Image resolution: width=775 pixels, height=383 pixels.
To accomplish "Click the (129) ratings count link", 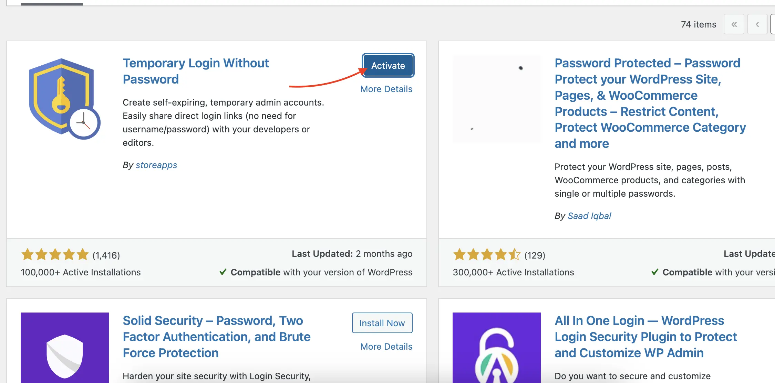I will (x=535, y=255).
